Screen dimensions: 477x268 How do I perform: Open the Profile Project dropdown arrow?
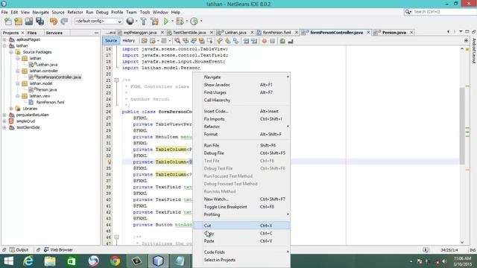click(x=200, y=22)
